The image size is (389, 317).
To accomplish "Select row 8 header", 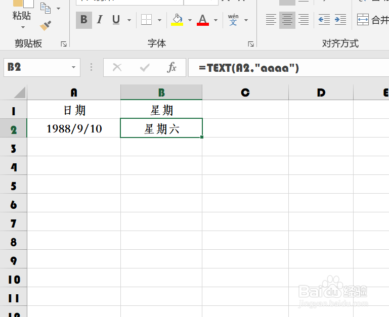I will 13,240.
